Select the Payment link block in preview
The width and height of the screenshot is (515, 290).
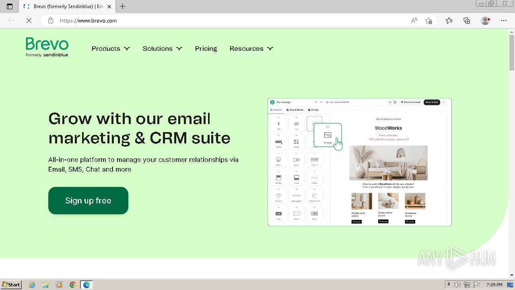click(x=314, y=196)
